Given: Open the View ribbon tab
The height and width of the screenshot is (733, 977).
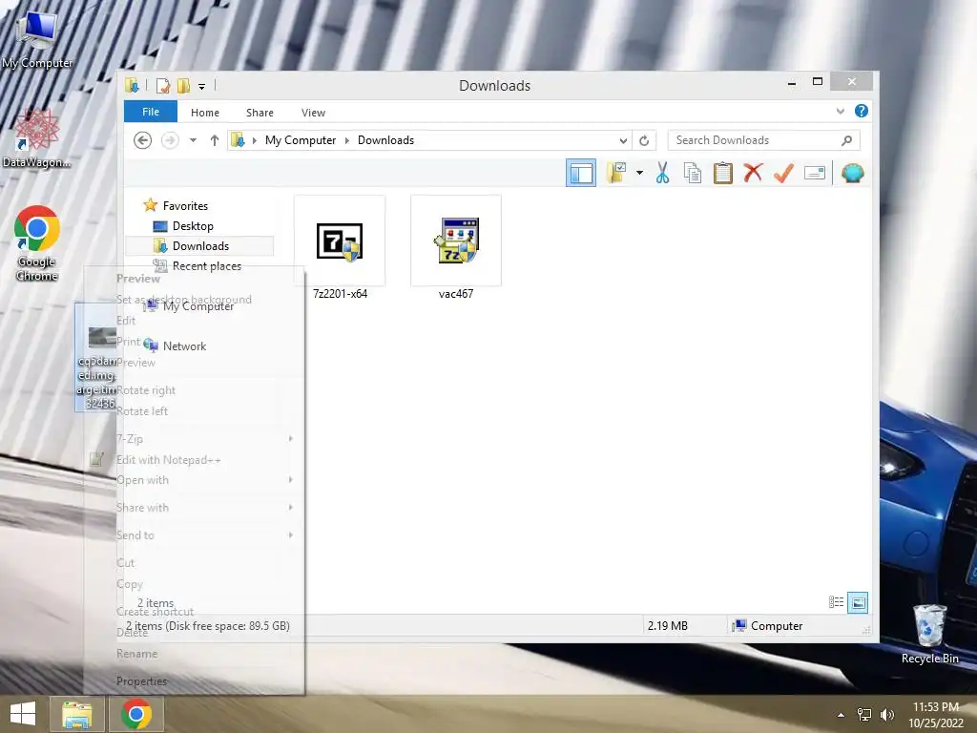Looking at the screenshot, I should pos(313,113).
